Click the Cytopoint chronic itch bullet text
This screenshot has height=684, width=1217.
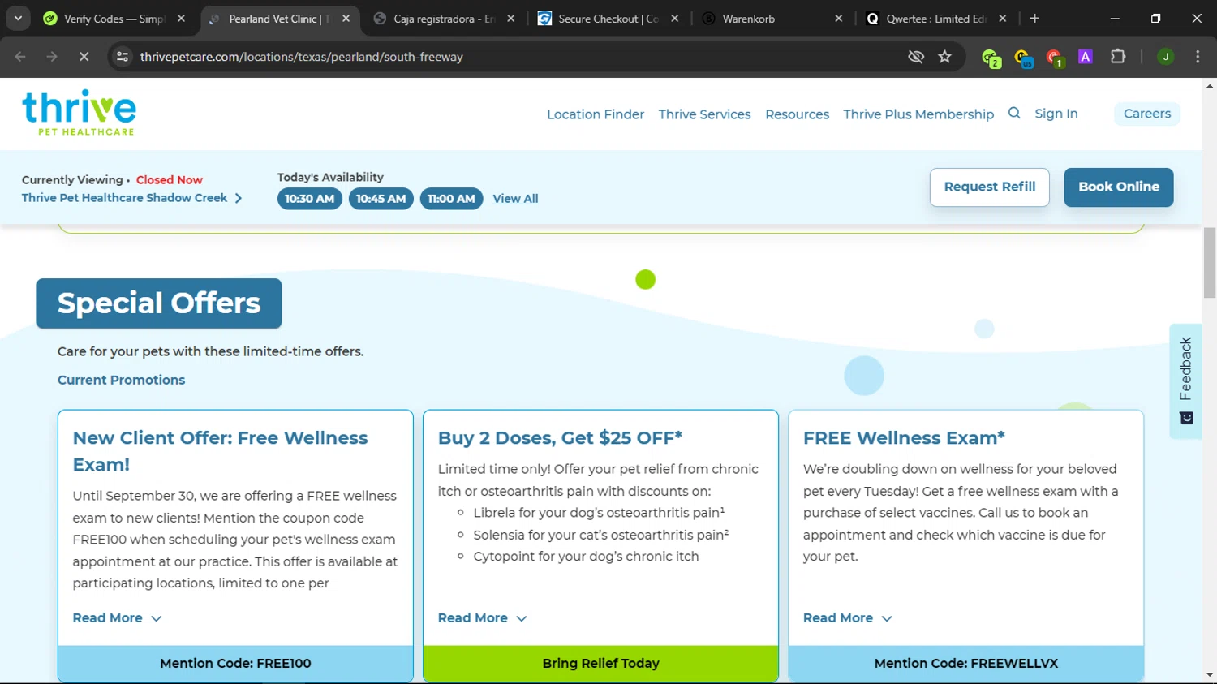(586, 557)
